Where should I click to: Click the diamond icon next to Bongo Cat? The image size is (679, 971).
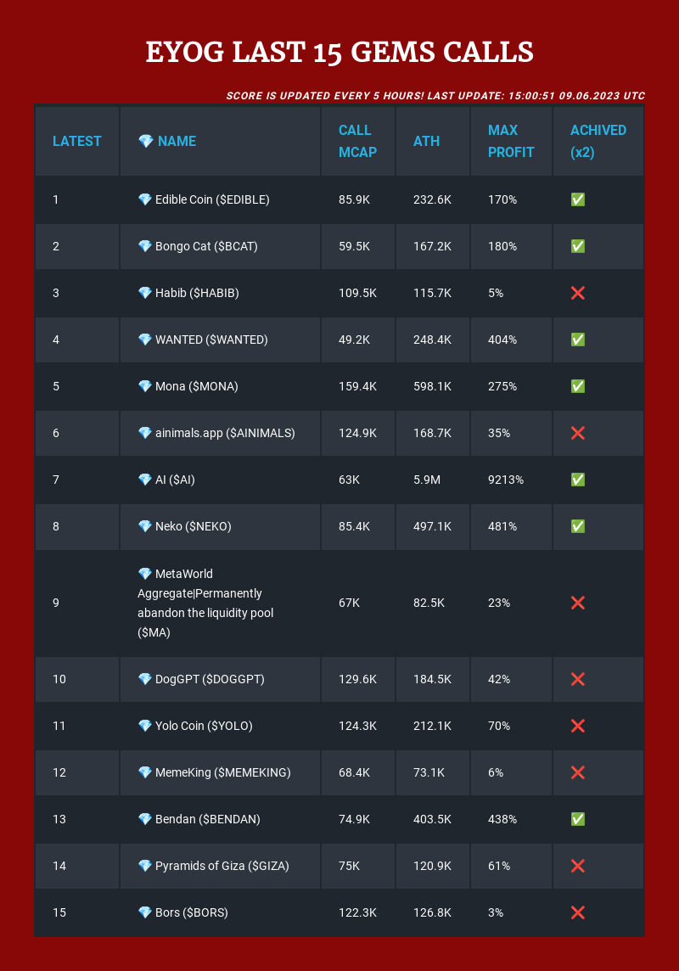(x=145, y=246)
